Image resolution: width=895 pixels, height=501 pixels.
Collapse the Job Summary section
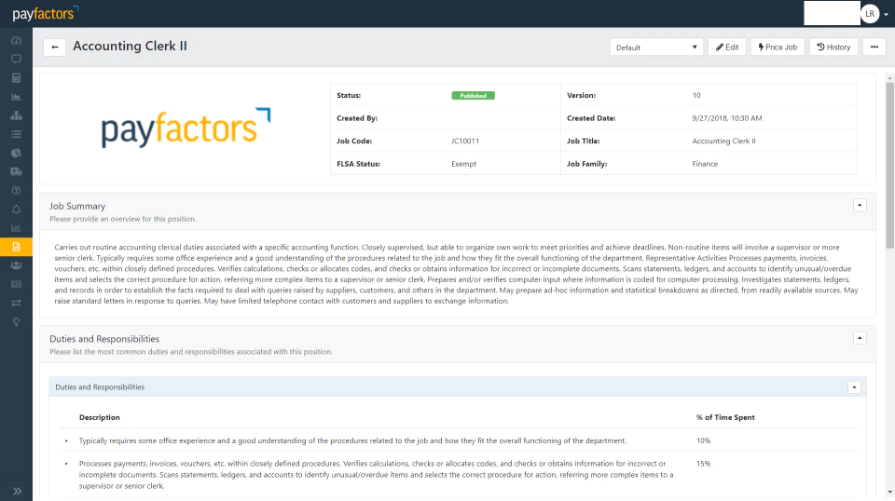(860, 205)
